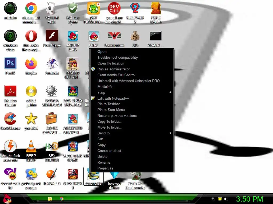Click the 'STAR TREK 3' icon
The image size is (273, 204).
73,174
